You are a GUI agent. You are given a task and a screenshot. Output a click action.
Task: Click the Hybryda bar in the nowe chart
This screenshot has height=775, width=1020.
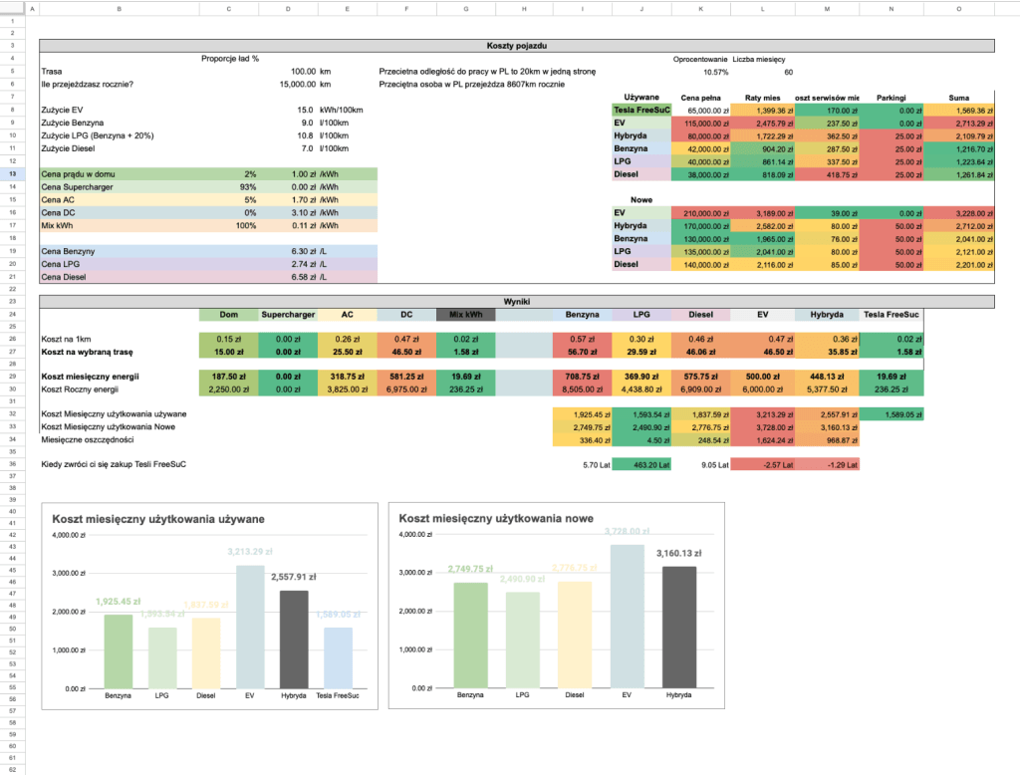click(x=682, y=627)
